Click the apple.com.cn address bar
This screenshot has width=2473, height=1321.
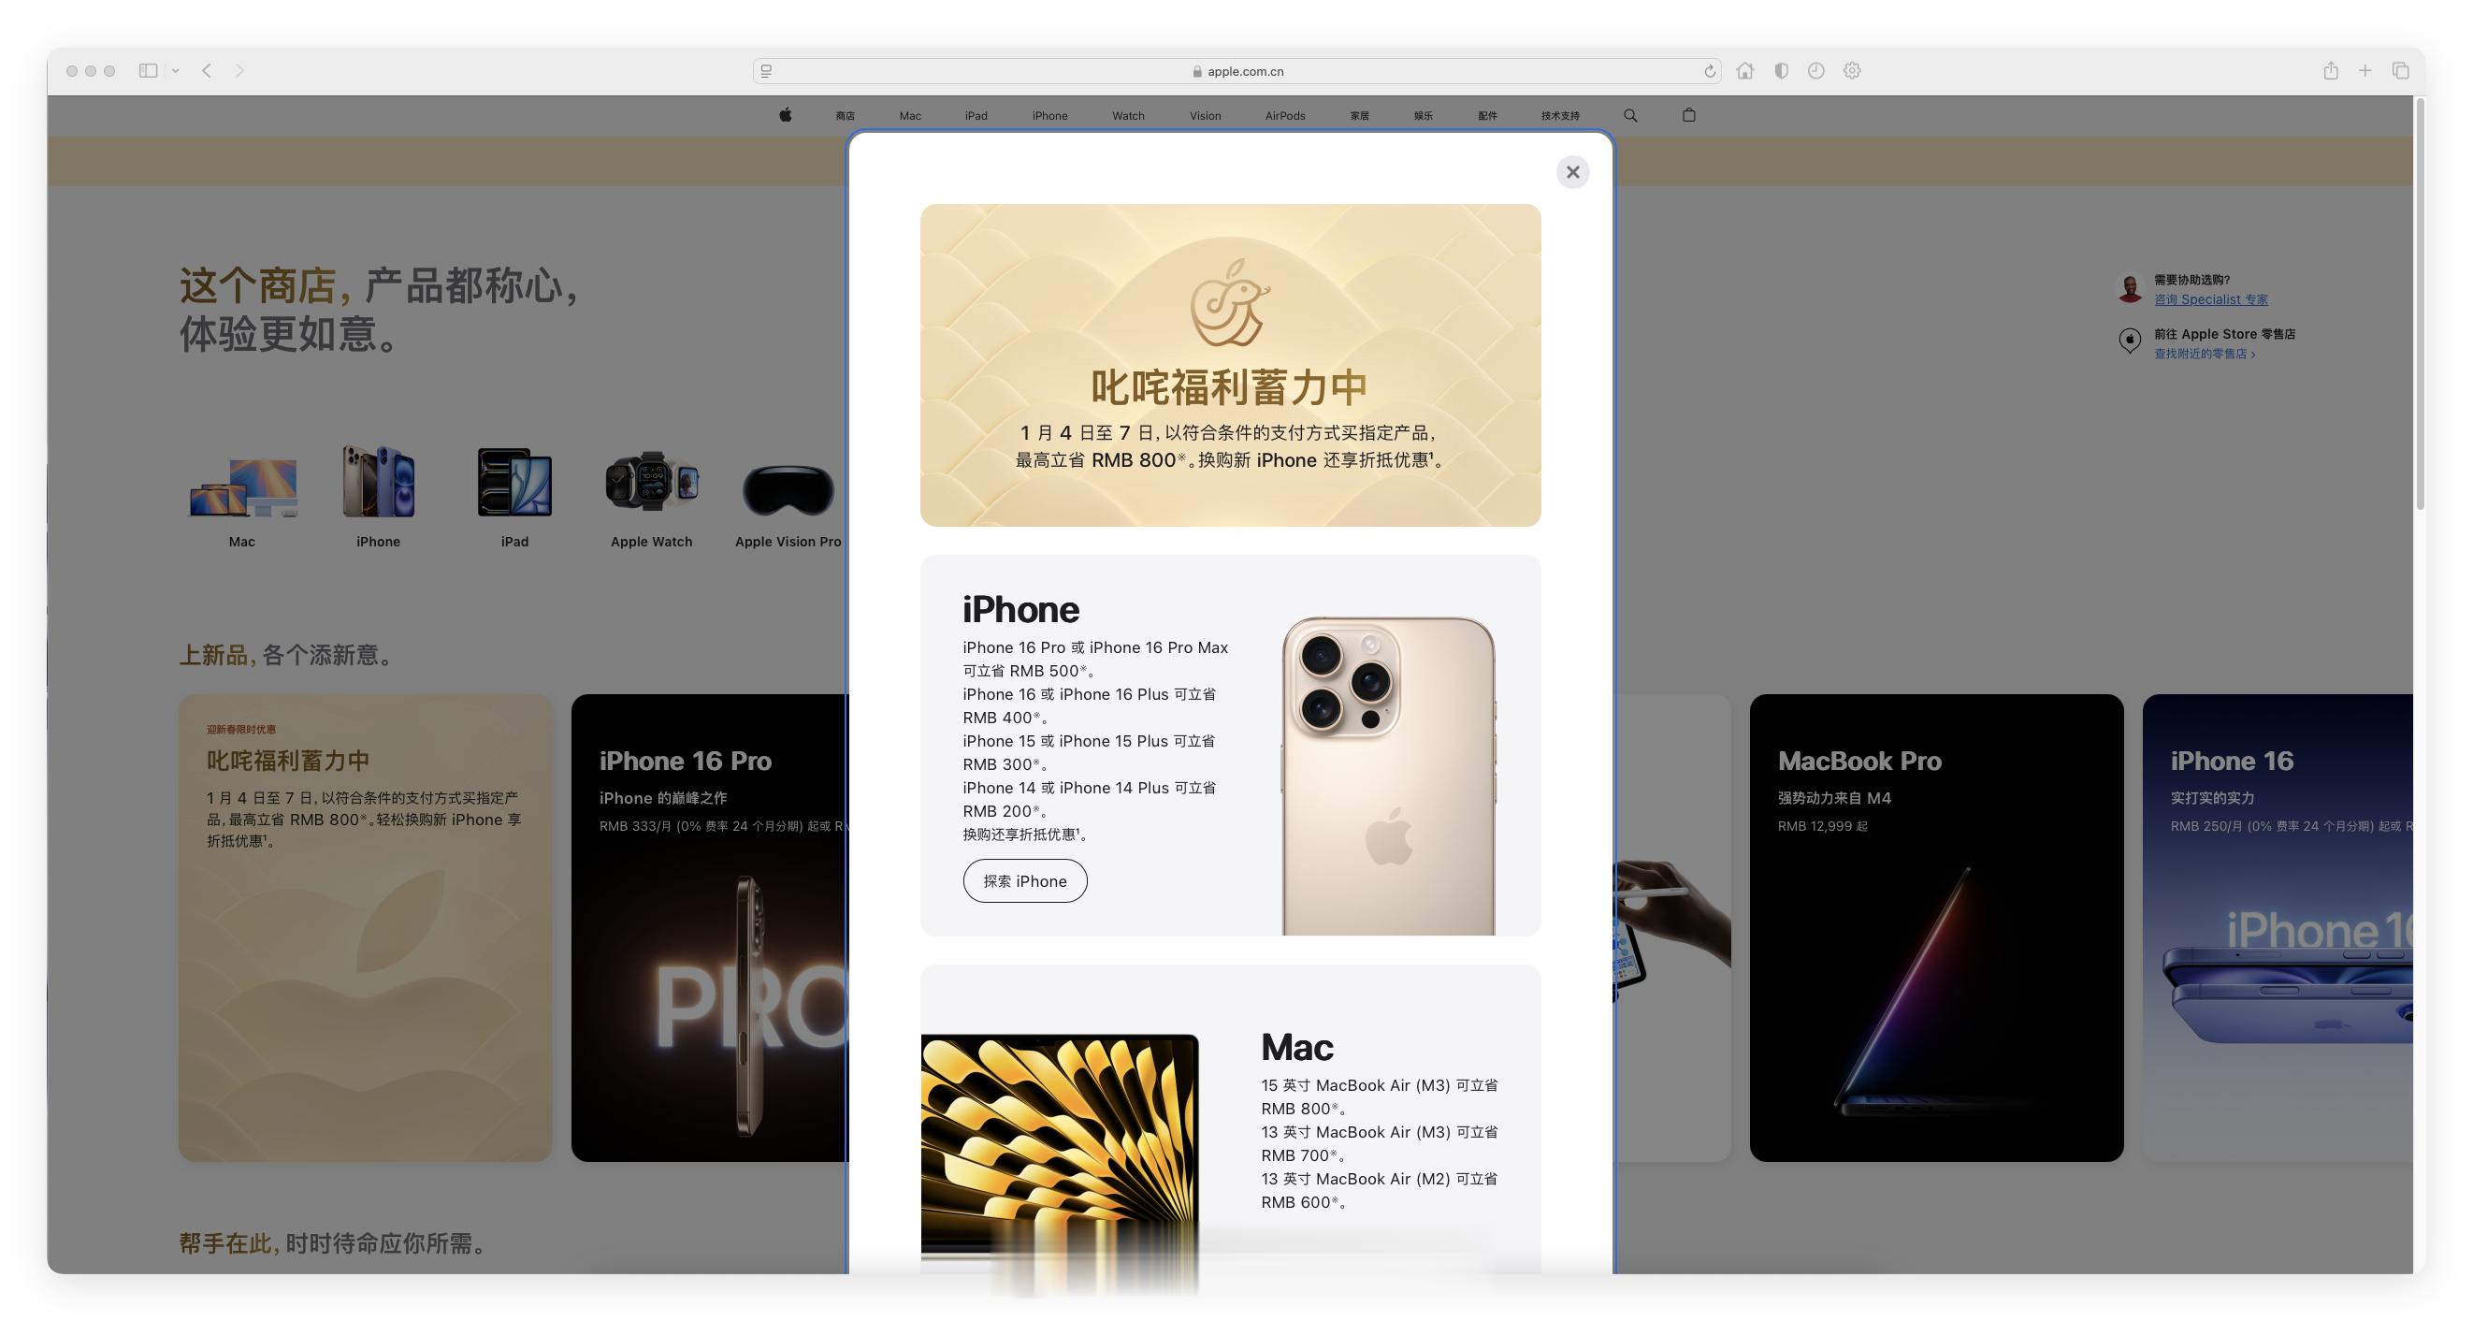tap(1236, 71)
